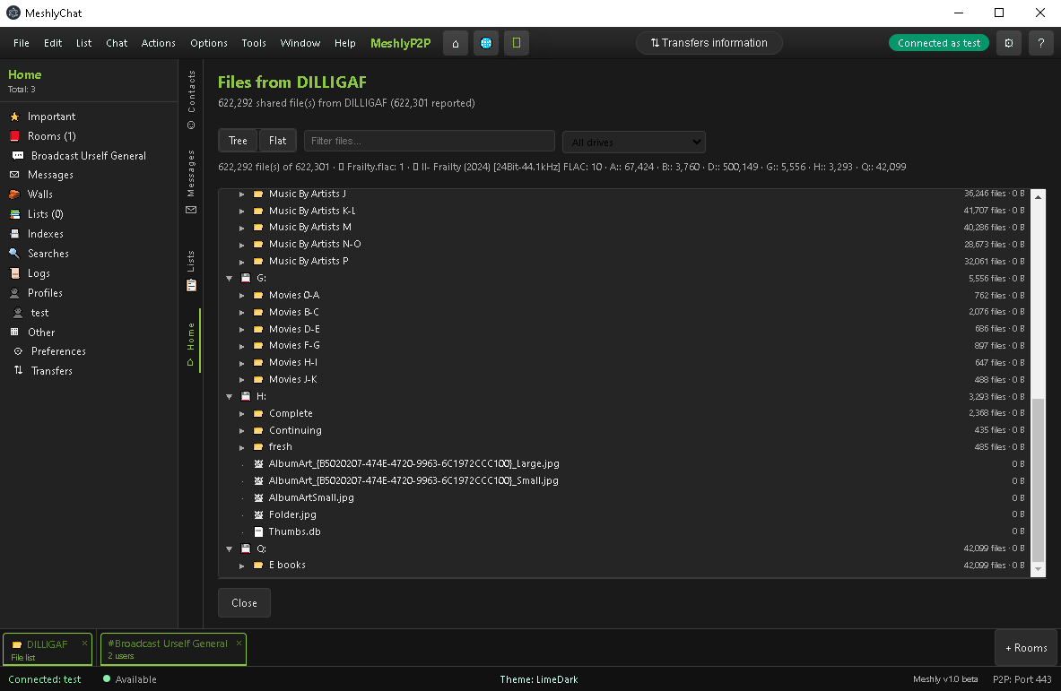The height and width of the screenshot is (691, 1061).
Task: Click the H: drive disk icon
Action: (x=247, y=396)
